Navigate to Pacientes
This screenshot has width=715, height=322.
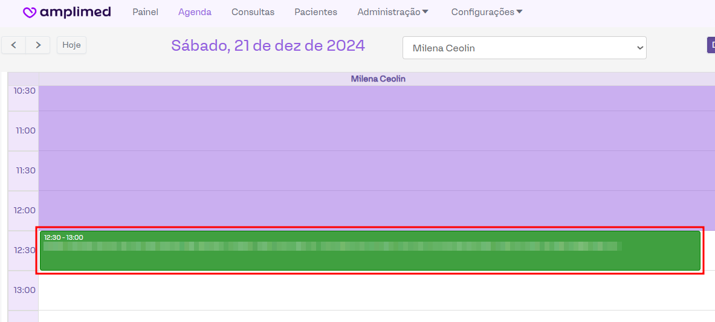315,12
